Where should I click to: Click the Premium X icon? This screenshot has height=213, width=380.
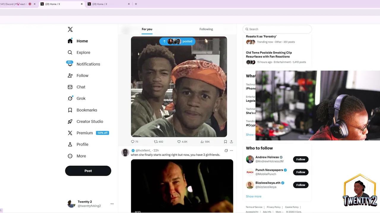point(70,133)
